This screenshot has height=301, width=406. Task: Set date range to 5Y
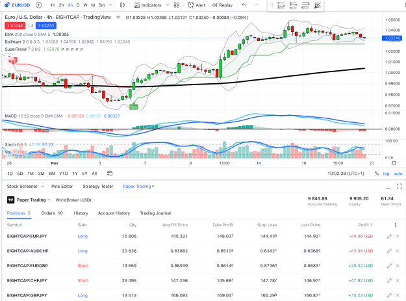84,174
